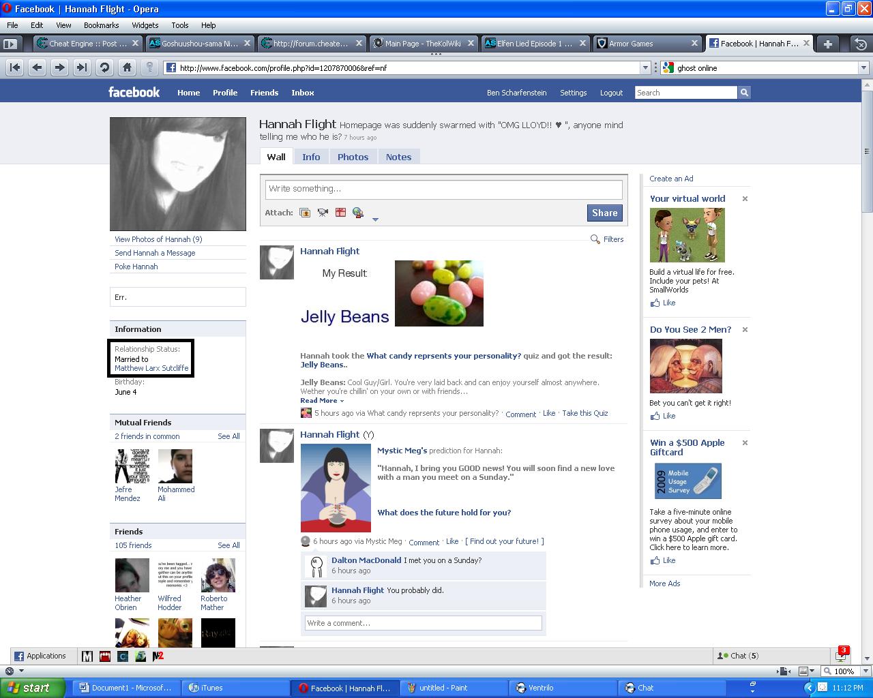873x698 pixels.
Task: Open the Photos profile tab
Action: coord(353,157)
